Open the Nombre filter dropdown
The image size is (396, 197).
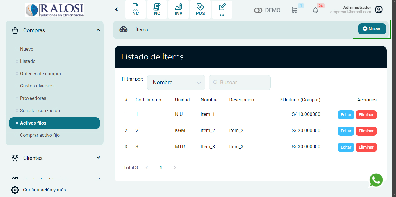tap(176, 82)
